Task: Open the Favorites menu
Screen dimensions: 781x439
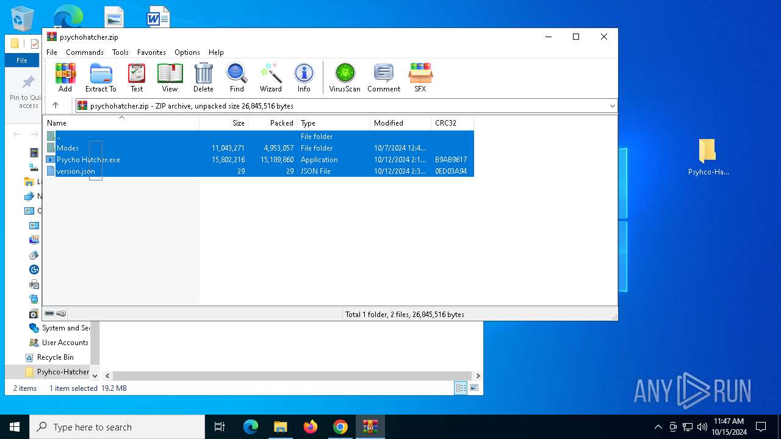Action: click(x=151, y=52)
